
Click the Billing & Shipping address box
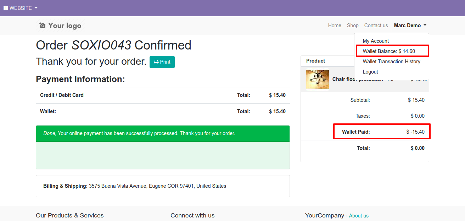pyautogui.click(x=163, y=186)
